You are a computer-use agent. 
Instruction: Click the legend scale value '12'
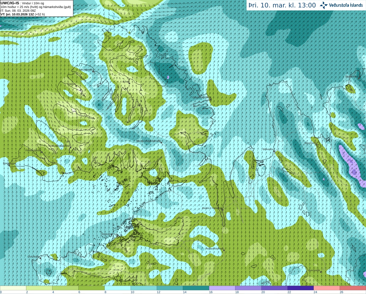point(158,292)
